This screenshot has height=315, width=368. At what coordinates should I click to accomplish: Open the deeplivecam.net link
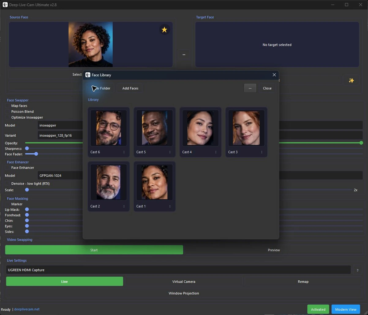[x=27, y=309]
